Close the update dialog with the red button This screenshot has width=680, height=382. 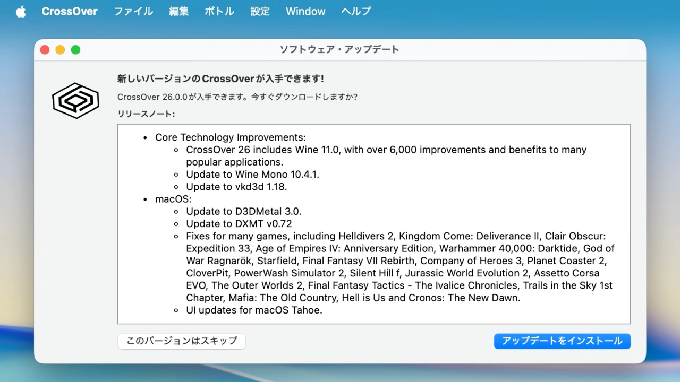tap(45, 49)
